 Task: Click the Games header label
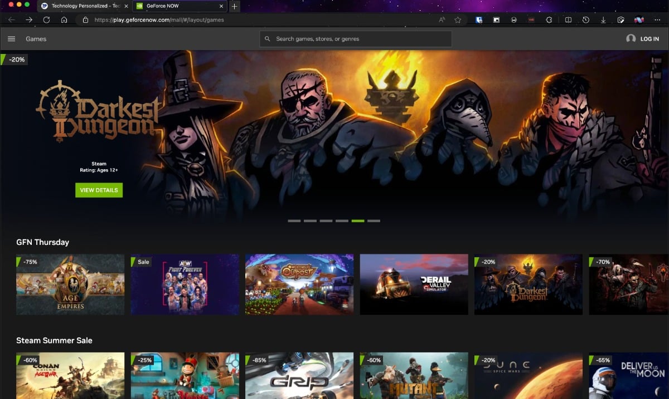(36, 39)
